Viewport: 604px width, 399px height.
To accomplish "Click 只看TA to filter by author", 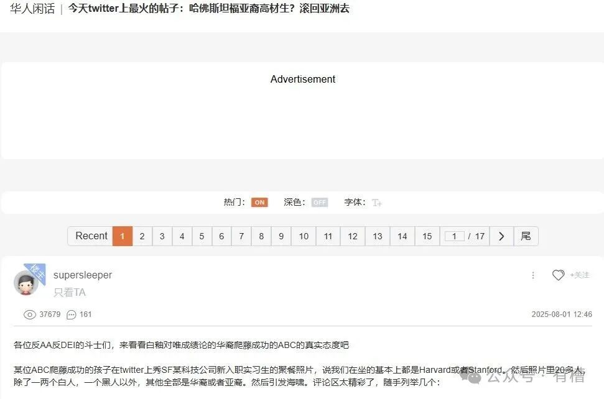I will [x=70, y=293].
